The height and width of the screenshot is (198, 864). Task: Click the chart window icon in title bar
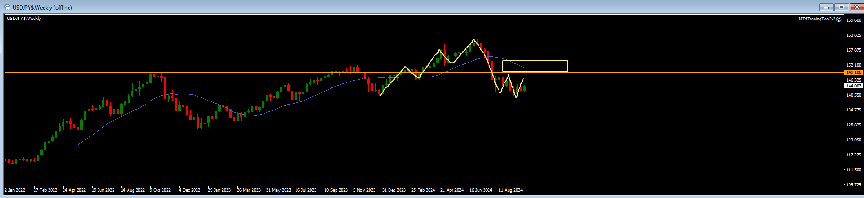coord(7,7)
